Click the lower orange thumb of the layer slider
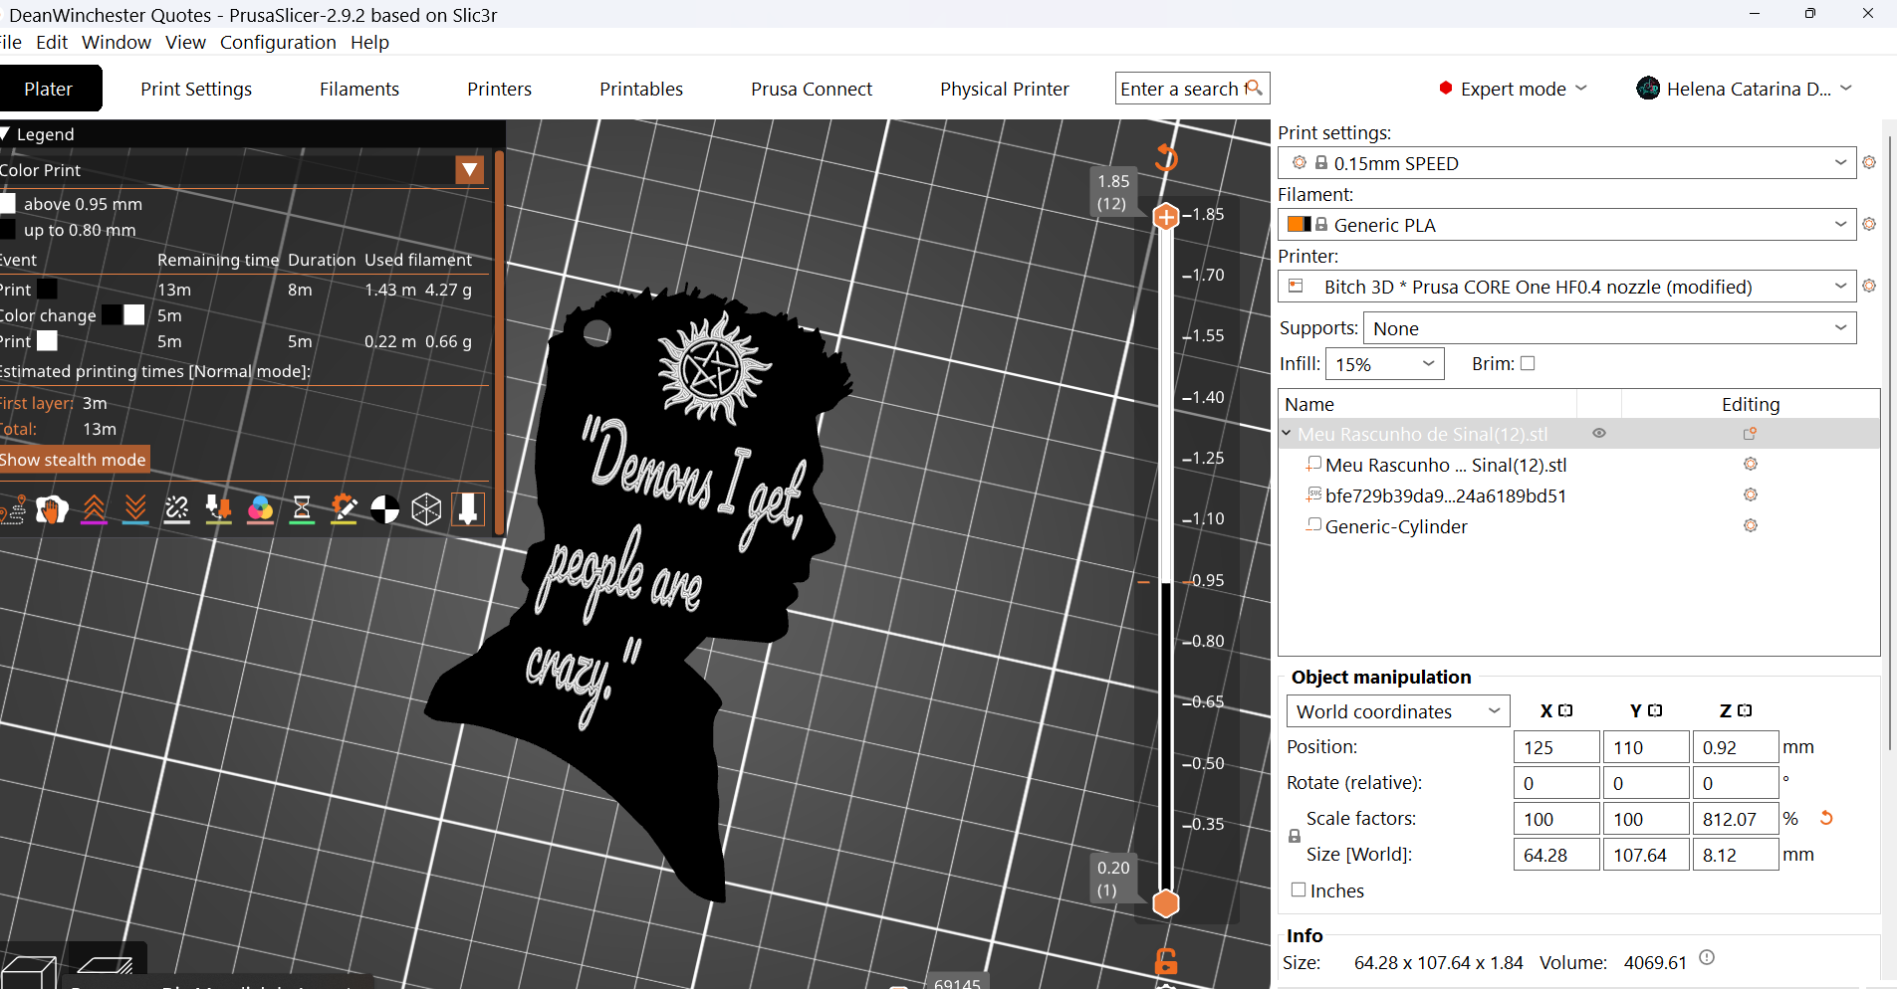The image size is (1897, 989). [x=1166, y=903]
